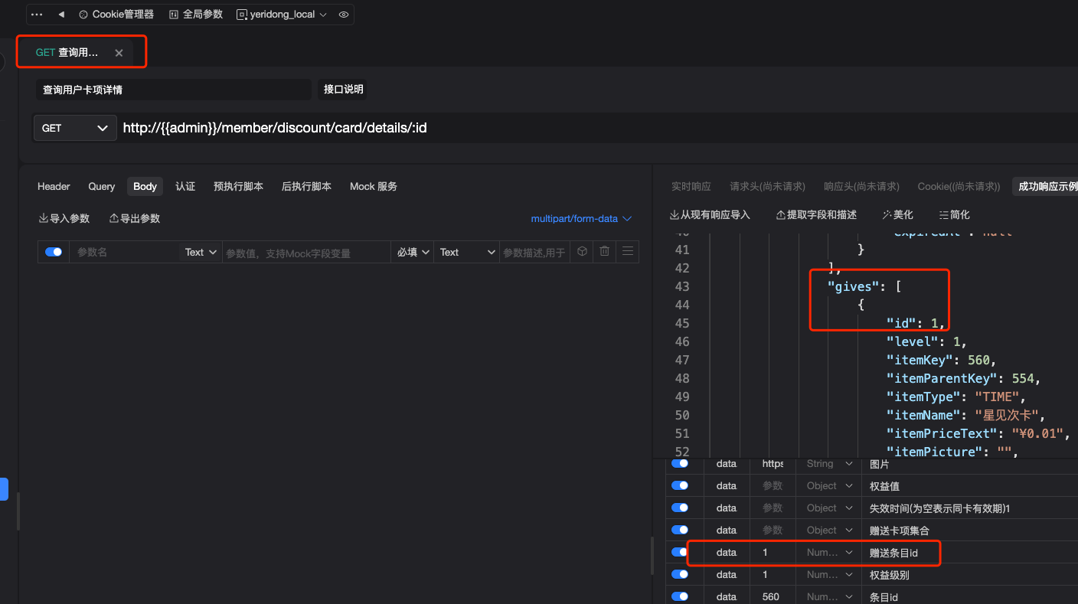
Task: Delete parameter row with trash icon
Action: point(605,251)
